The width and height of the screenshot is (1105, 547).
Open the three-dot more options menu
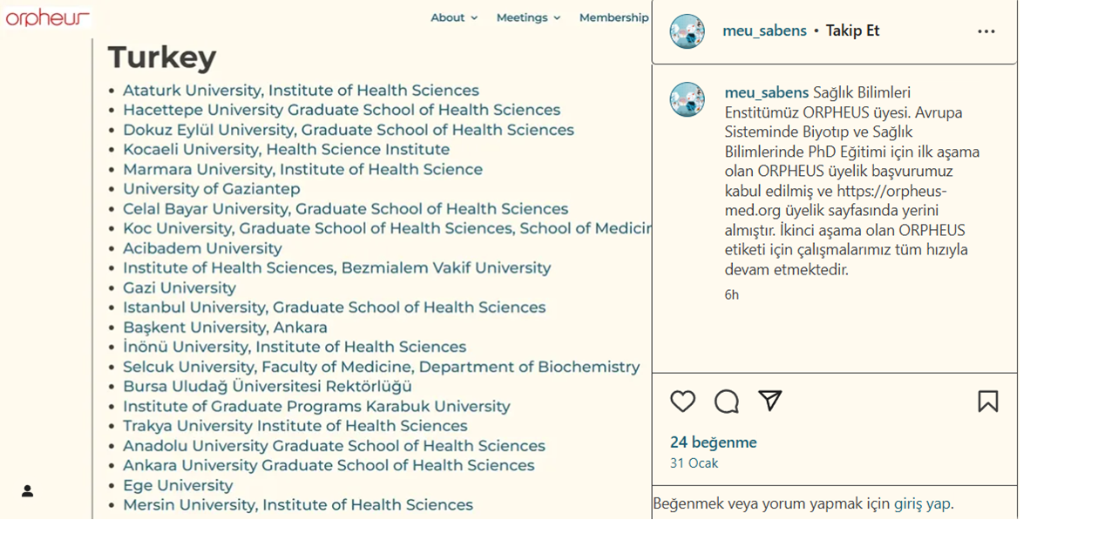point(986,31)
